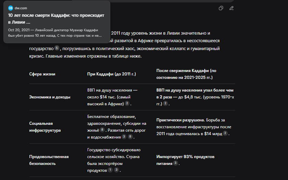
Task: Open citation 2 after '$14 млрд'
Action: (x=225, y=133)
